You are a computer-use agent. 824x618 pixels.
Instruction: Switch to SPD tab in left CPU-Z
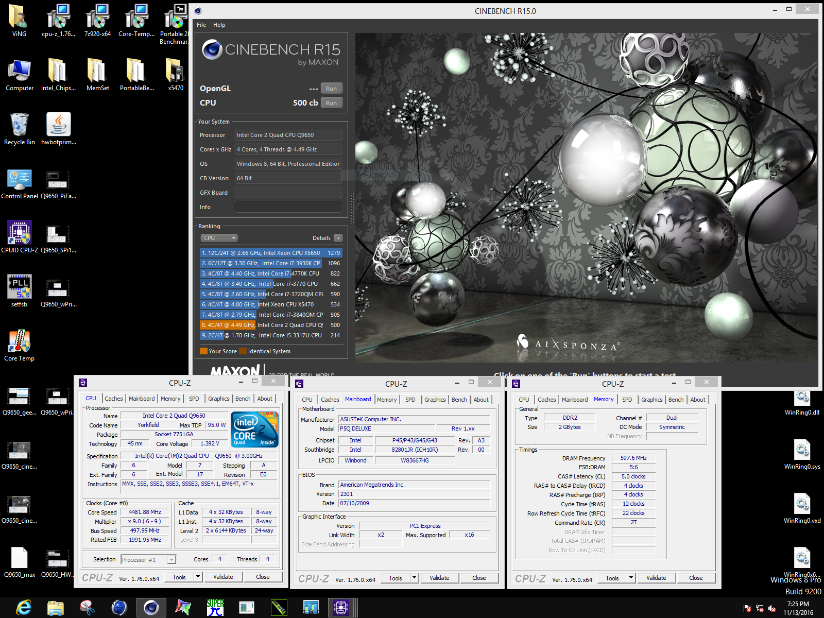pos(194,399)
